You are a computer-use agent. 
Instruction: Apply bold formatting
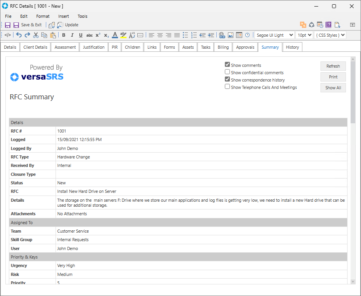64,35
